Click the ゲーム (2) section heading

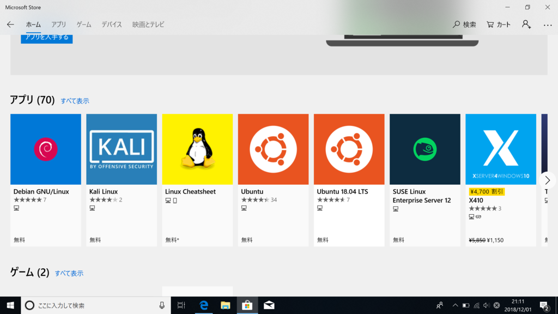pos(29,273)
